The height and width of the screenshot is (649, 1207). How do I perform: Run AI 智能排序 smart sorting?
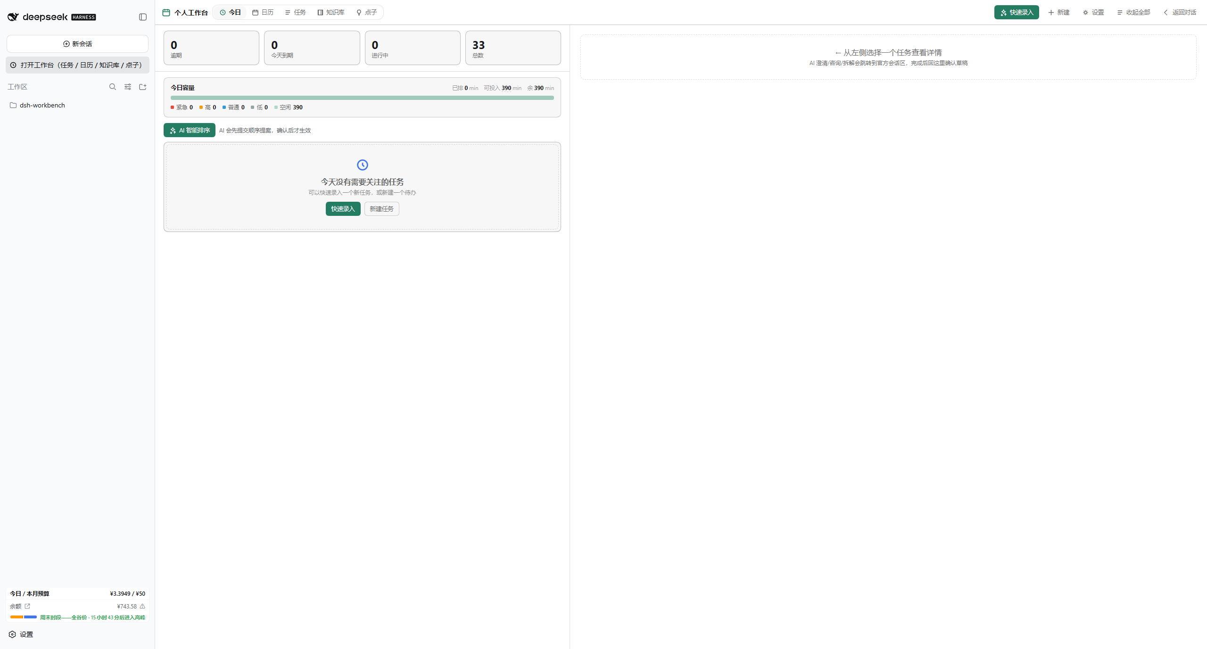pos(190,130)
